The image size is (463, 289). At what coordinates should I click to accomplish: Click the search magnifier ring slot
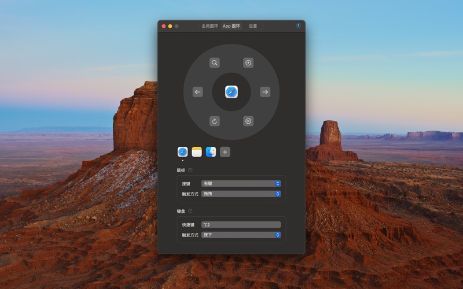click(x=215, y=63)
